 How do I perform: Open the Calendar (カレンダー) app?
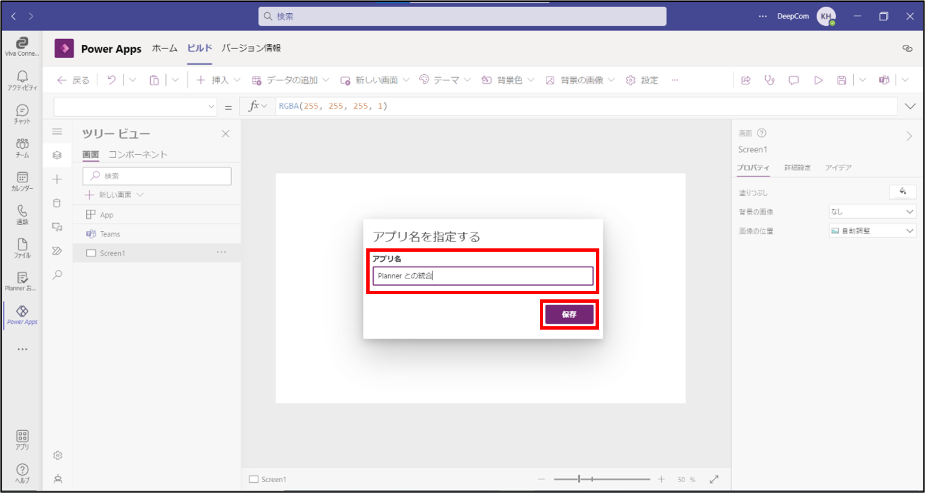click(x=22, y=181)
